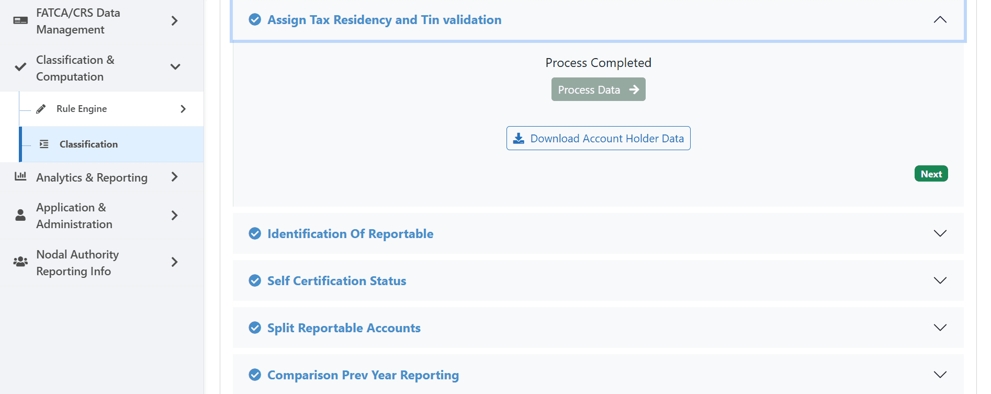
Task: Click the Nodal Authority group icon
Action: click(x=20, y=262)
